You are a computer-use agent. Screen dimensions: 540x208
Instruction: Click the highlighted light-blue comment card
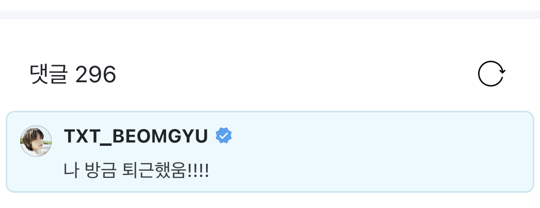(x=270, y=152)
